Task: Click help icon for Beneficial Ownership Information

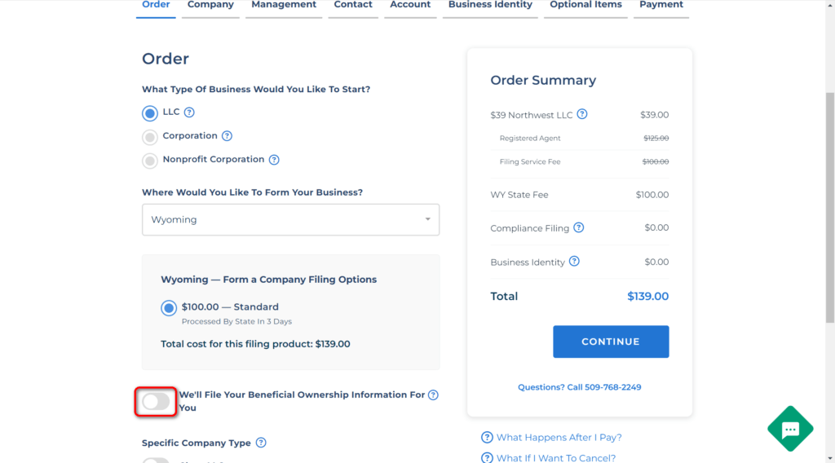Action: point(434,395)
